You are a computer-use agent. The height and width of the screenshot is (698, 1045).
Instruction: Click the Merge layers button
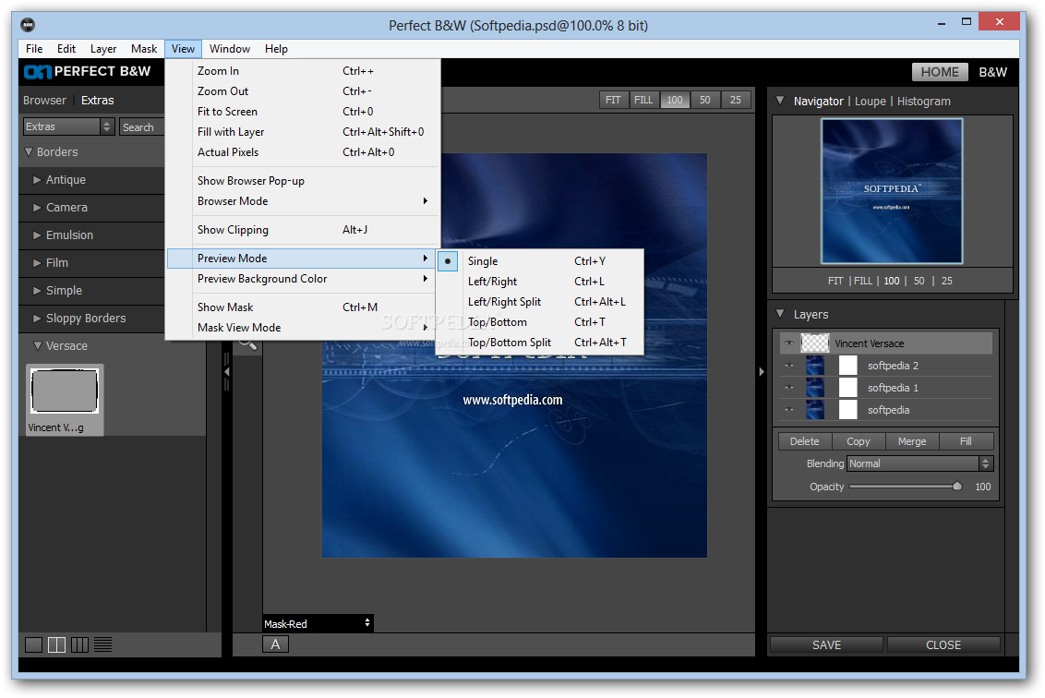tap(912, 441)
